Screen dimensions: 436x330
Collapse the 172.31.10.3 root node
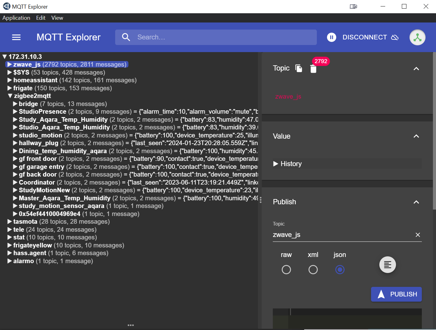pos(5,57)
